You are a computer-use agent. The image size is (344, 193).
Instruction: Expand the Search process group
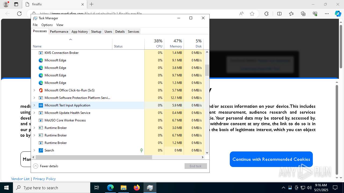[x=34, y=150]
